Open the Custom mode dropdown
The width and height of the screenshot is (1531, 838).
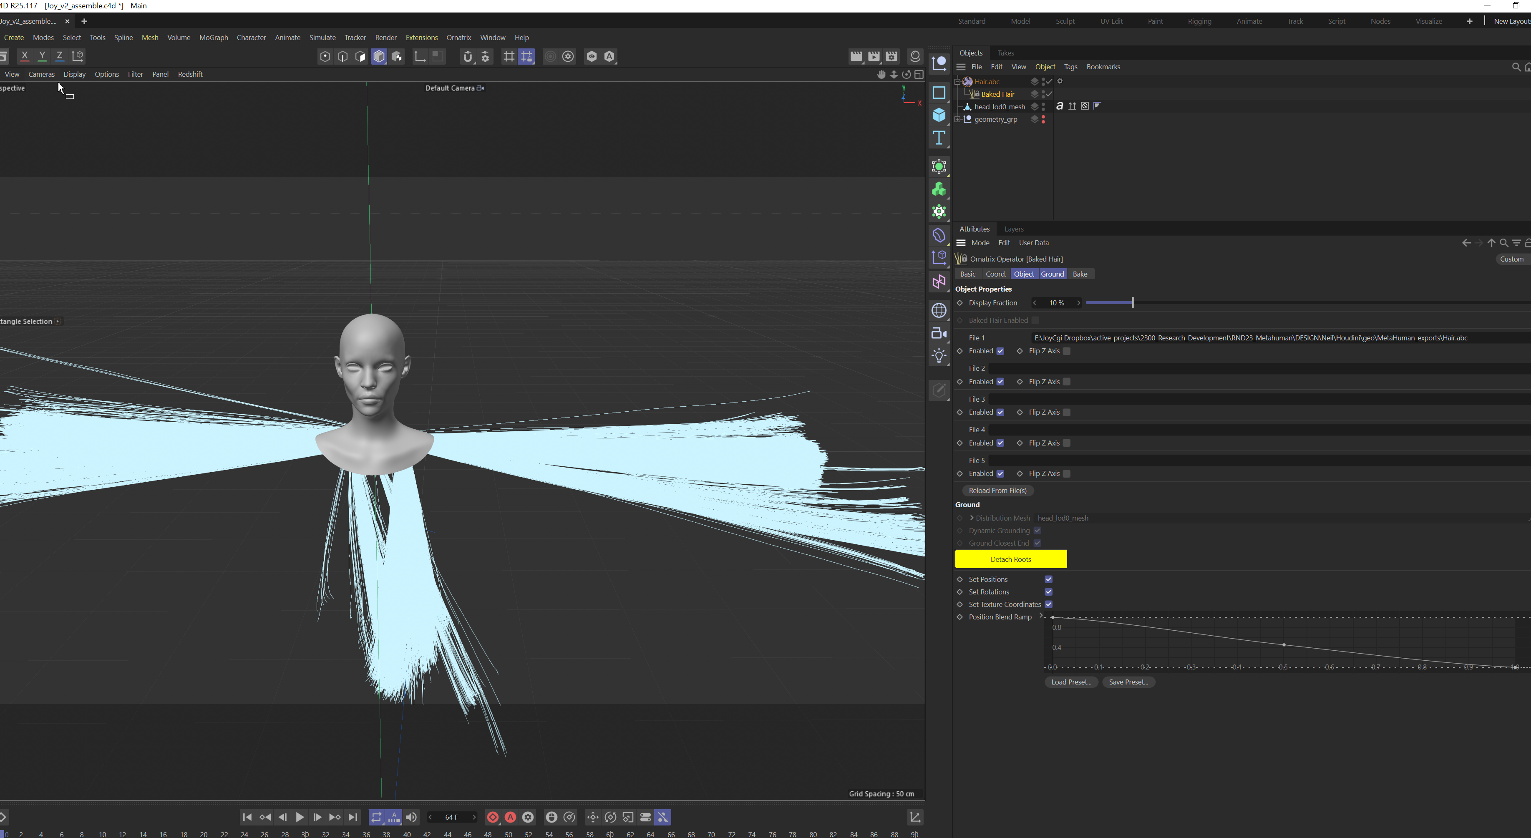coord(1512,259)
